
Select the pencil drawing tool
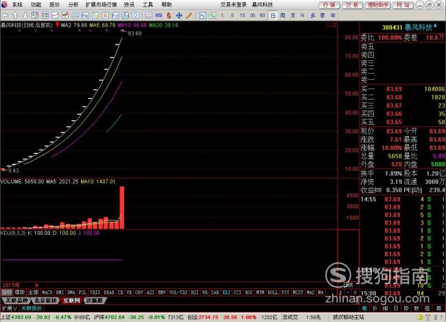[x=189, y=15]
